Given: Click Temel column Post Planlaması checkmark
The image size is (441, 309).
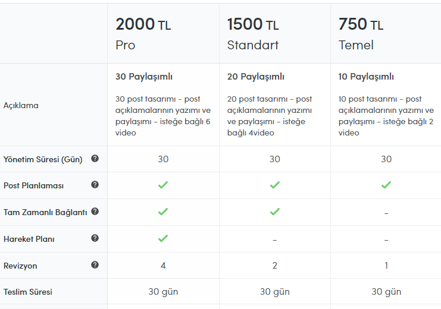Looking at the screenshot, I should click(386, 185).
